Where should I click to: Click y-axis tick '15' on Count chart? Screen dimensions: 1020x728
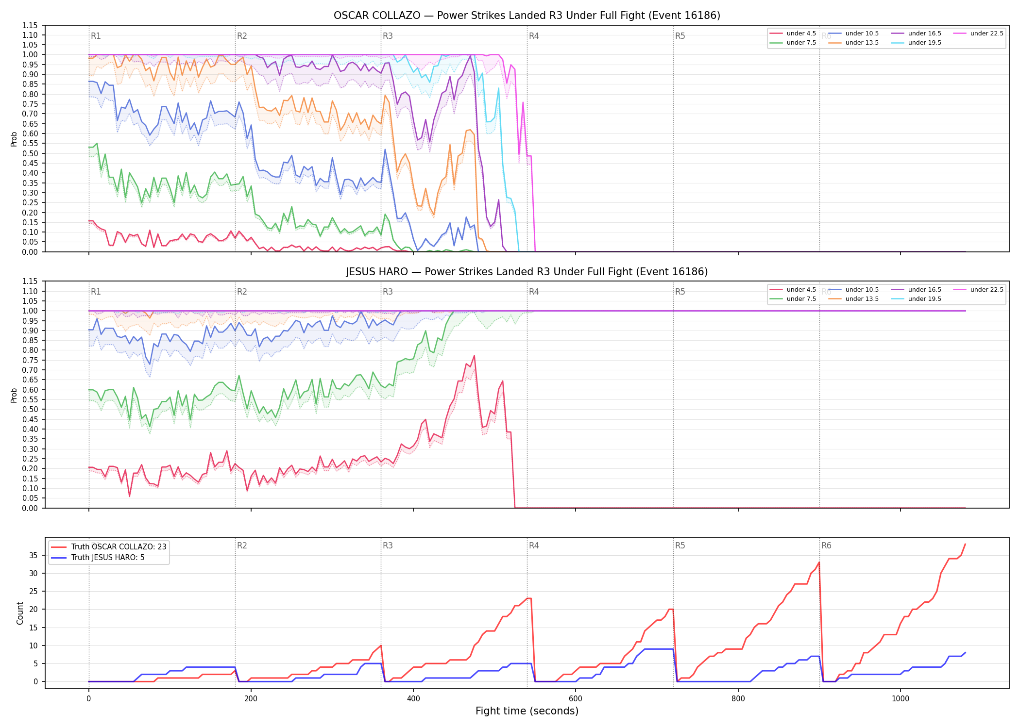click(34, 628)
